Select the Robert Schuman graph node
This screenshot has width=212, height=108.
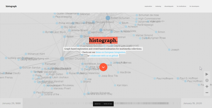[x=108, y=18]
